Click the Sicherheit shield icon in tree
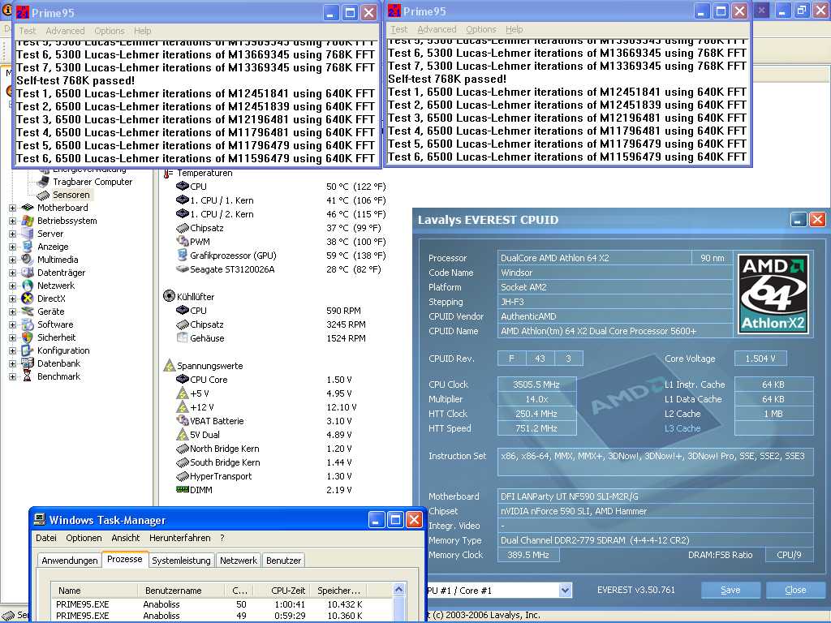The width and height of the screenshot is (831, 623). tap(28, 337)
